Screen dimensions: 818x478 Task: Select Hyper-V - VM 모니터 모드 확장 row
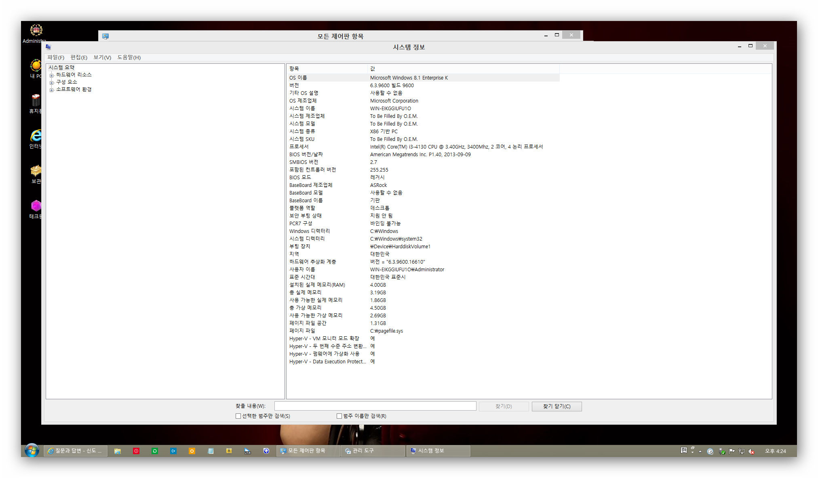424,338
